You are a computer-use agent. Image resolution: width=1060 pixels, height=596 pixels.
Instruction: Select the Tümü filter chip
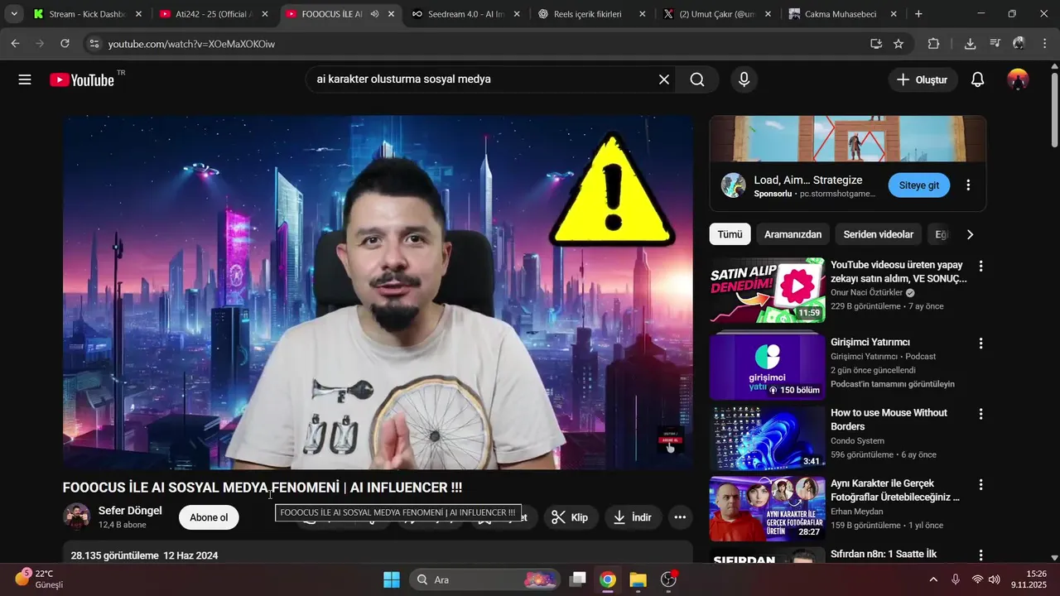pyautogui.click(x=730, y=234)
